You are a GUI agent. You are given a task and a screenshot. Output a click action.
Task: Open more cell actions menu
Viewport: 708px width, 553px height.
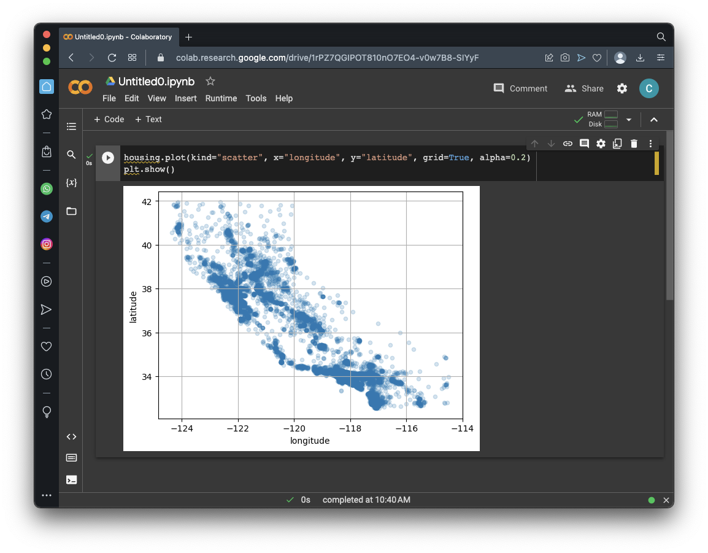(650, 144)
